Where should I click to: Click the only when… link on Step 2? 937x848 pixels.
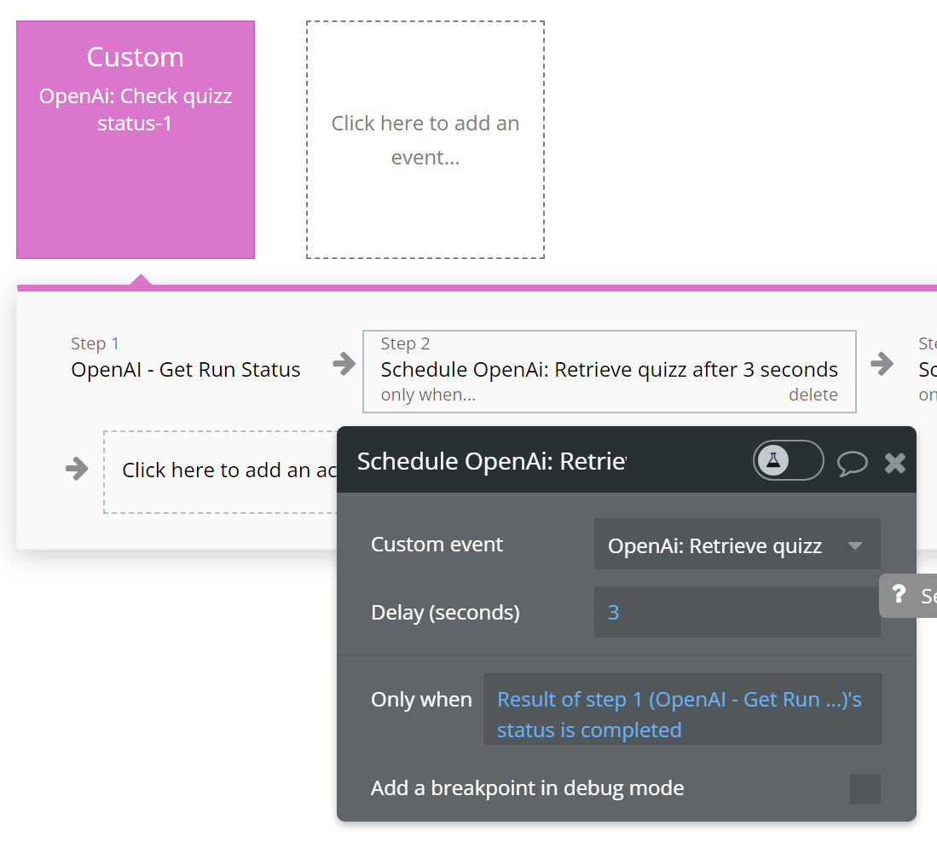[x=428, y=395]
